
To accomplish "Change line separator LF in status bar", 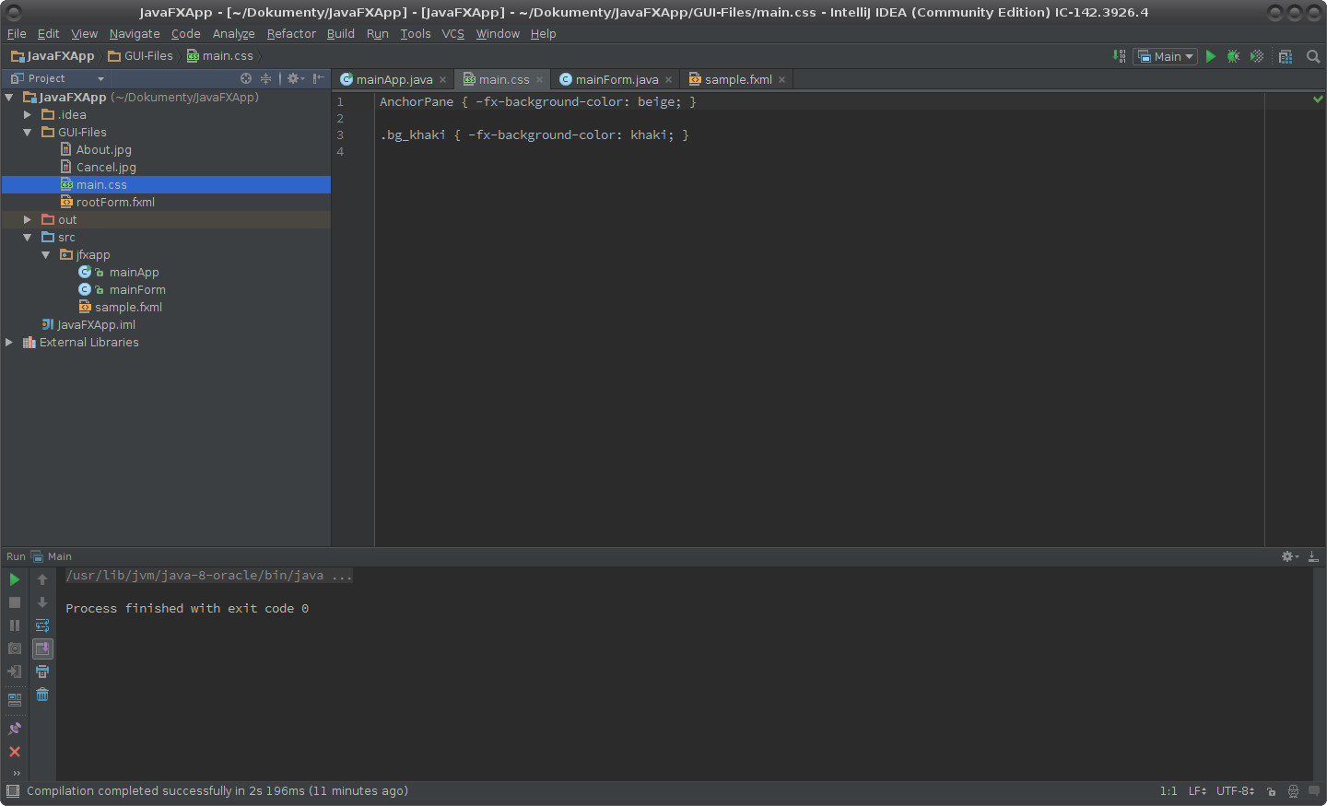I will pyautogui.click(x=1197, y=791).
